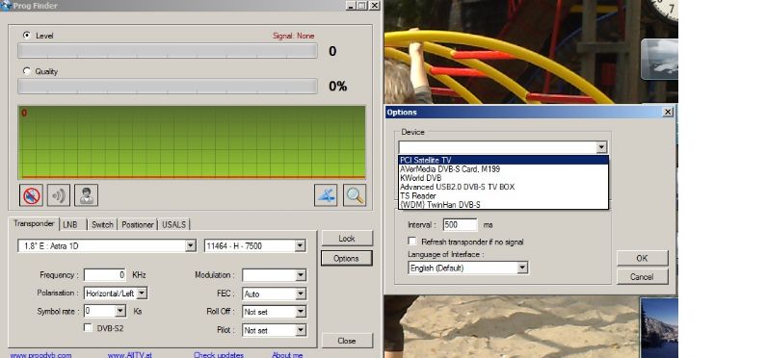Click Cancel in the Options dialog

coord(643,277)
